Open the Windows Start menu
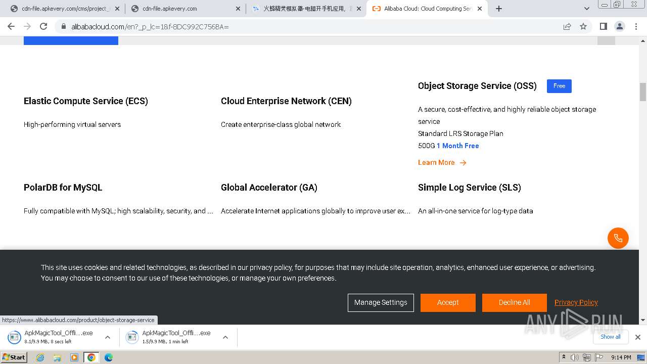Viewport: 647px width, 364px height. (x=14, y=357)
